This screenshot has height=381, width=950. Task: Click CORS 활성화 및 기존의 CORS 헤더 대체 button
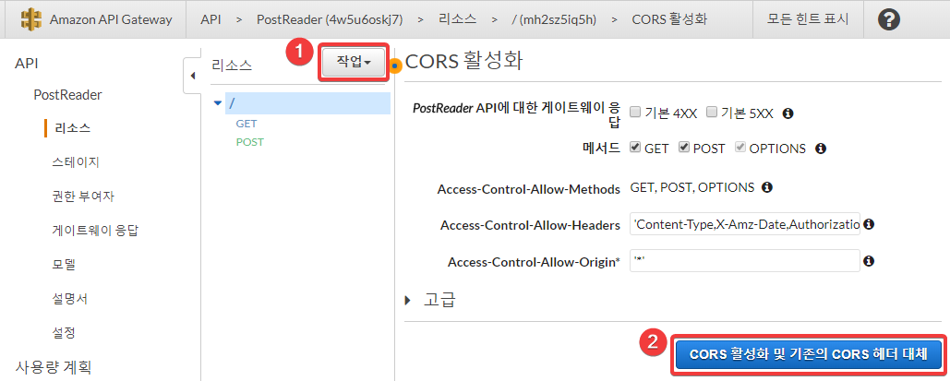click(808, 355)
